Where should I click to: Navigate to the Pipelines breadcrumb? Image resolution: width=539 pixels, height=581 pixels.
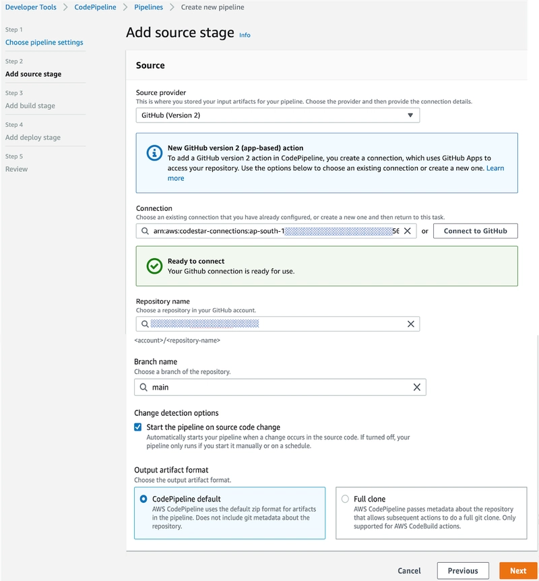[x=148, y=7]
